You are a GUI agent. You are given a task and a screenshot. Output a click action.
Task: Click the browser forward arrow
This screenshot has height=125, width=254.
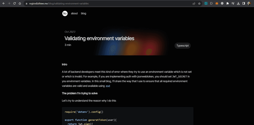coord(9,4)
